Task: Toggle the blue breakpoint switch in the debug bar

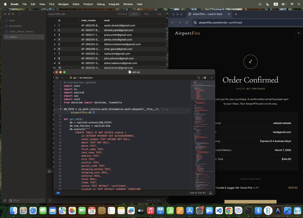Action: click(x=58, y=193)
